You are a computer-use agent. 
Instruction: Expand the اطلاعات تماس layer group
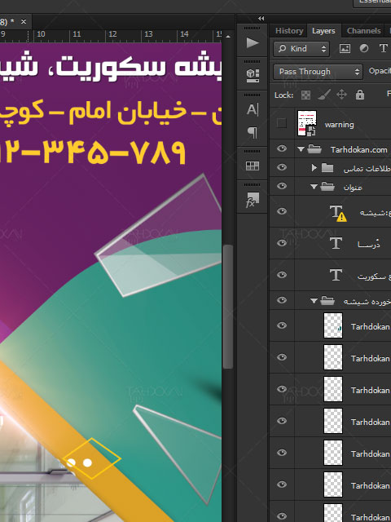pos(314,168)
